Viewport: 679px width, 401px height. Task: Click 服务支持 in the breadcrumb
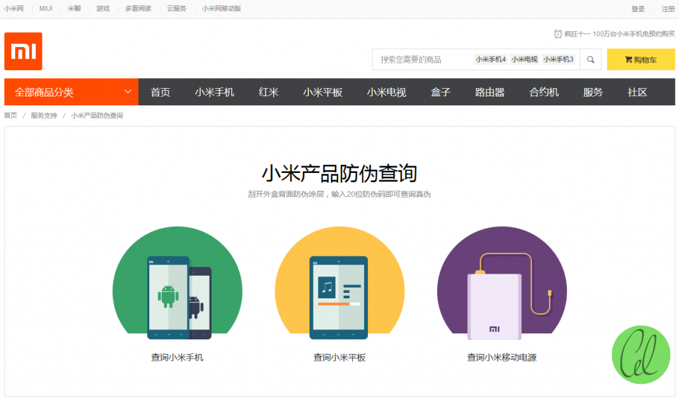click(x=44, y=115)
